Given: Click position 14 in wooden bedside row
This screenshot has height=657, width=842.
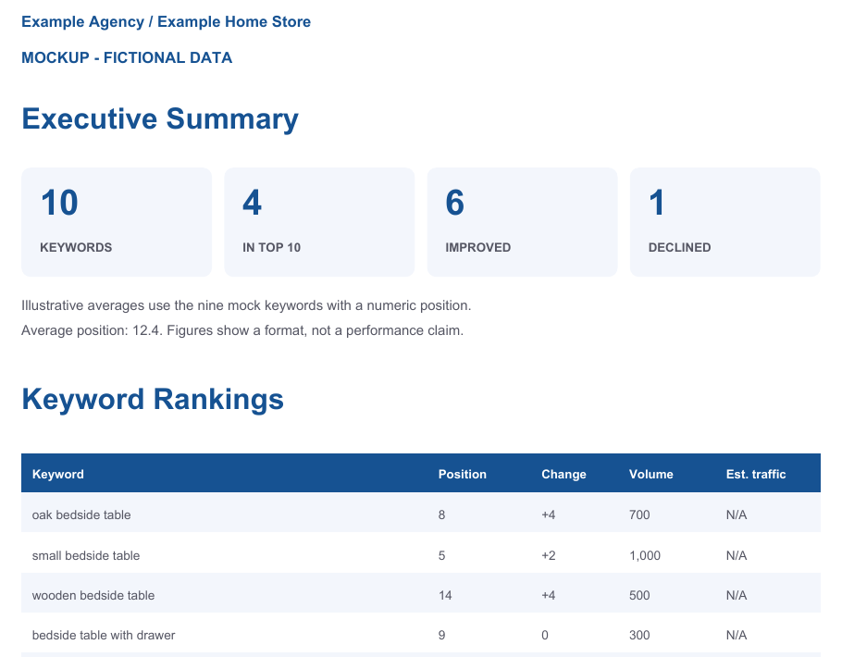Looking at the screenshot, I should [445, 595].
